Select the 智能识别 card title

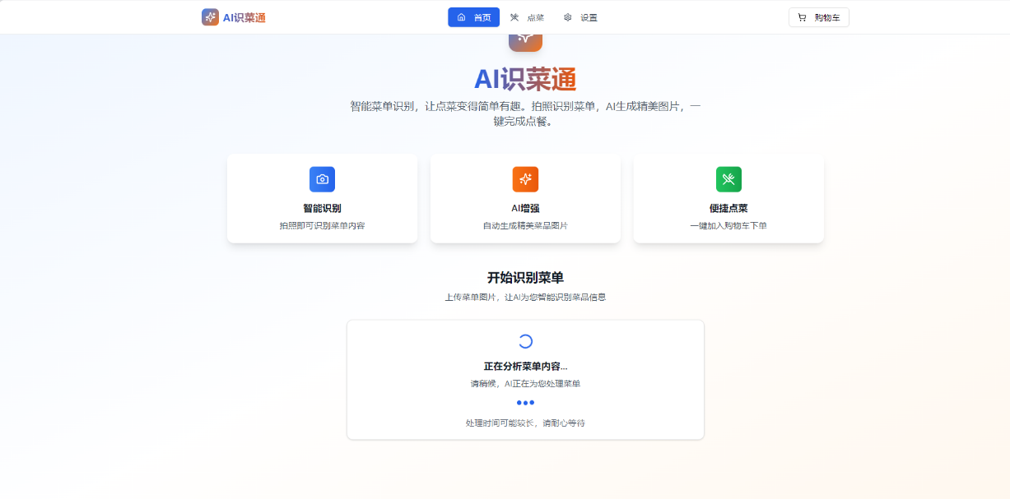click(x=322, y=208)
